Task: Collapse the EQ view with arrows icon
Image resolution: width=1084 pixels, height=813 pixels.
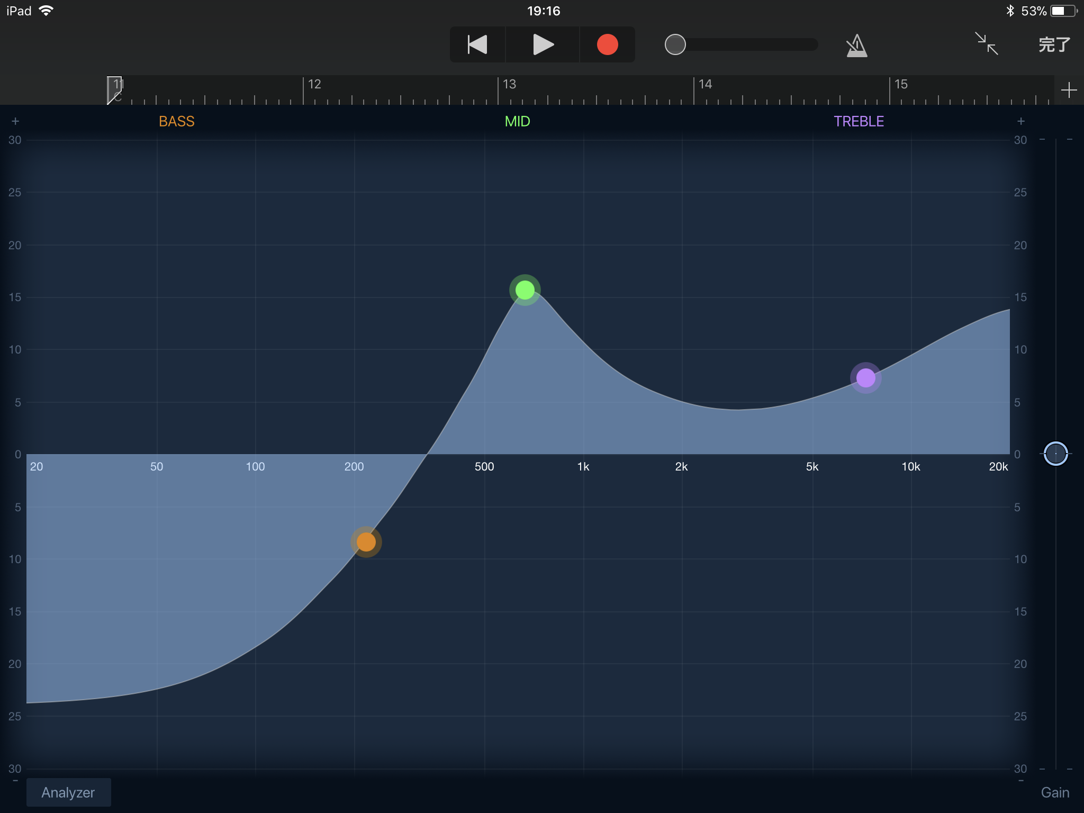Action: tap(987, 44)
